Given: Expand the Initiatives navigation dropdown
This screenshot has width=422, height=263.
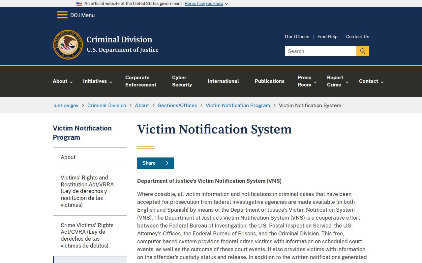Looking at the screenshot, I should click(98, 81).
